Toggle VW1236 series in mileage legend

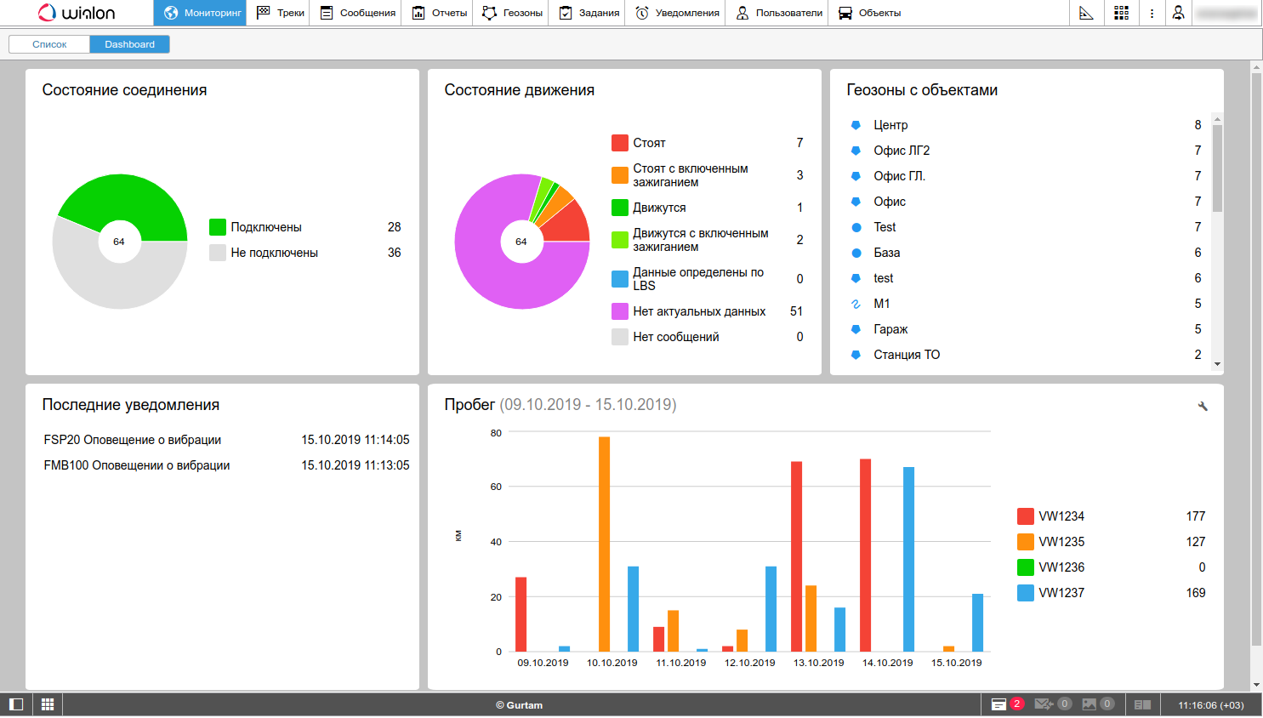(1026, 567)
